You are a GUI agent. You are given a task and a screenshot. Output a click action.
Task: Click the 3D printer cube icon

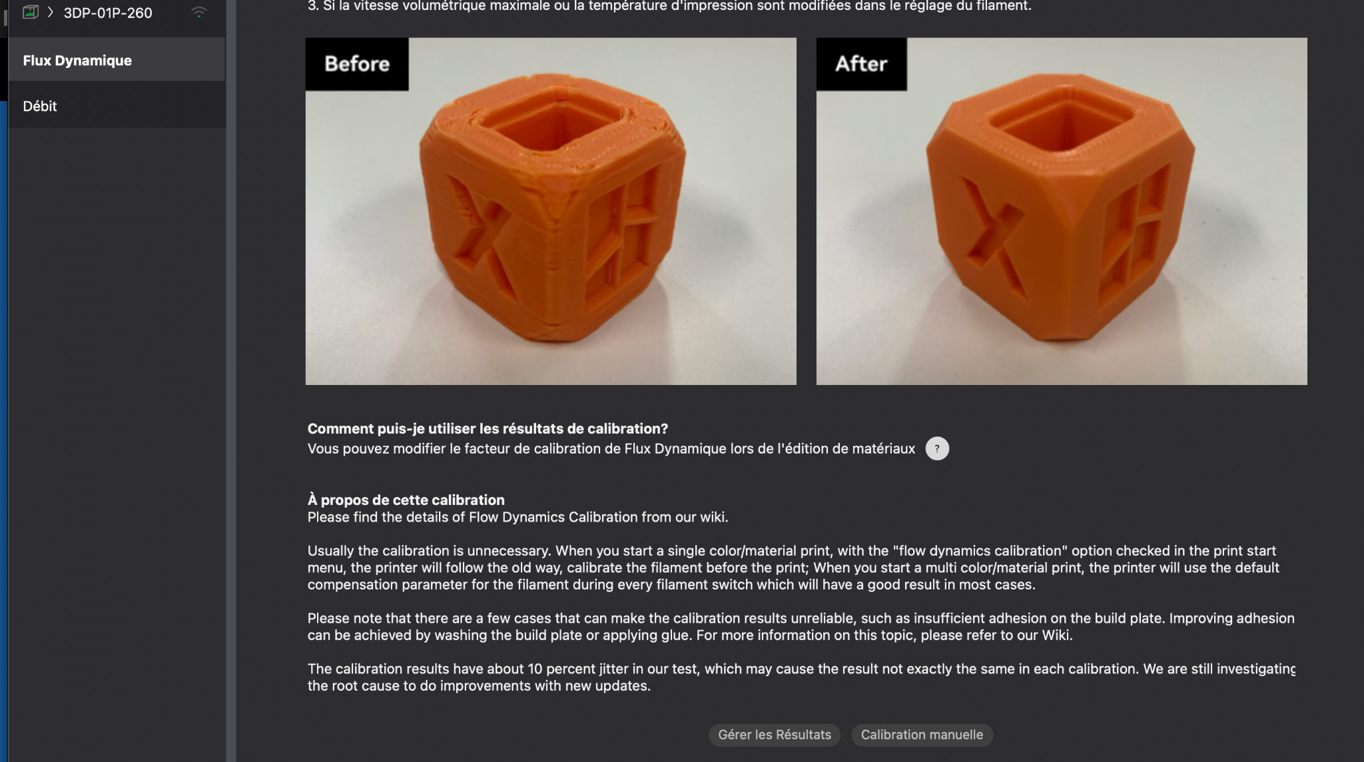pos(30,12)
